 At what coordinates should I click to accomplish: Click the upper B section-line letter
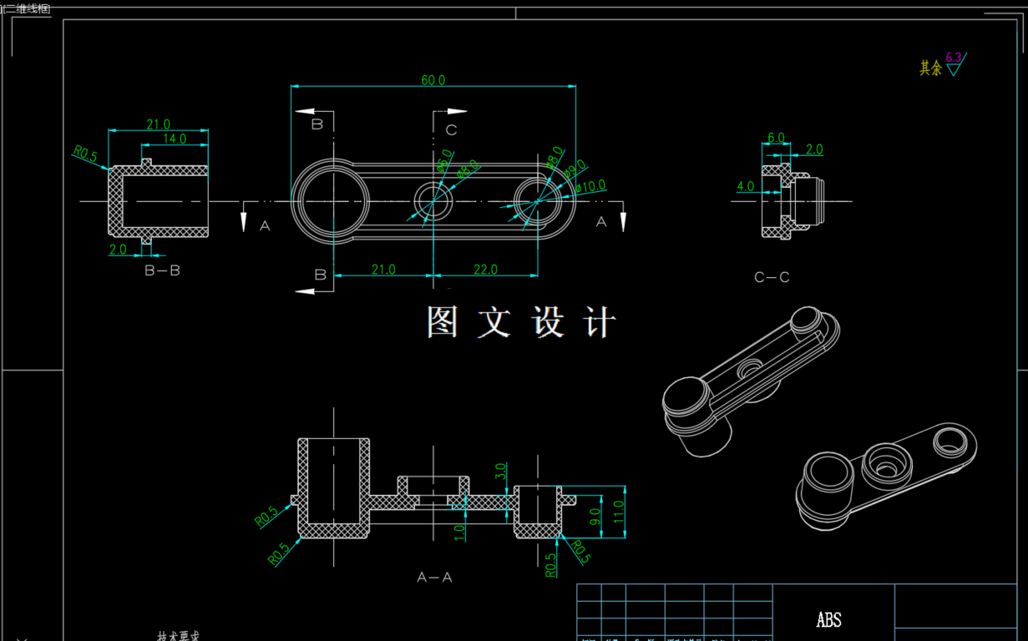coord(317,124)
